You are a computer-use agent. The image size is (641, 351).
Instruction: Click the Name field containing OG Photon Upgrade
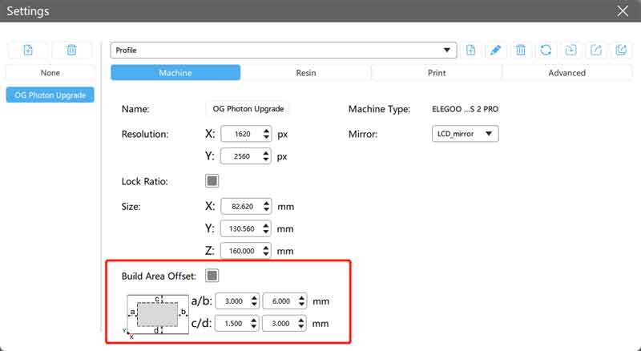tap(247, 109)
